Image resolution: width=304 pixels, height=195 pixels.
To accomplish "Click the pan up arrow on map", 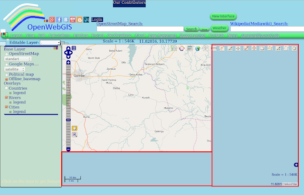I will tap(68, 48).
